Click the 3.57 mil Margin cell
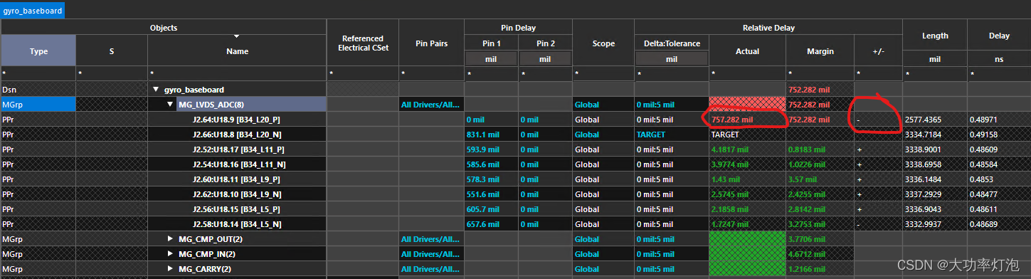This screenshot has height=279, width=1031. (820, 179)
